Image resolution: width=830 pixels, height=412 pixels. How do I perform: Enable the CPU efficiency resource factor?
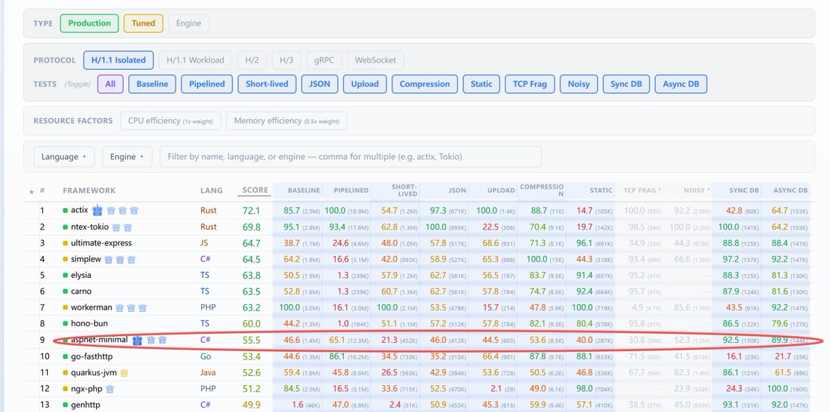171,120
